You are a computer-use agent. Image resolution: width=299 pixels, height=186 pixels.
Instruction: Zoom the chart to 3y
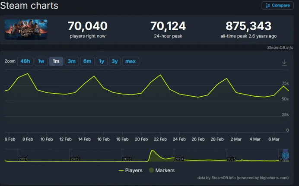pos(115,61)
